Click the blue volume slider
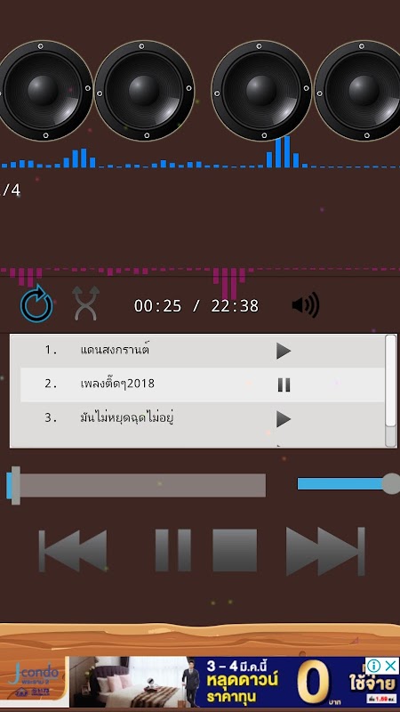The height and width of the screenshot is (712, 400). [348, 483]
